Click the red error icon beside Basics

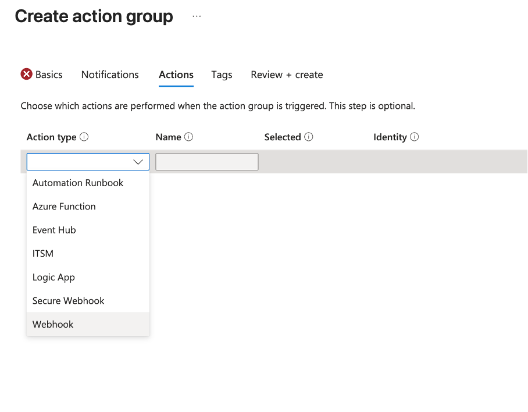click(27, 74)
